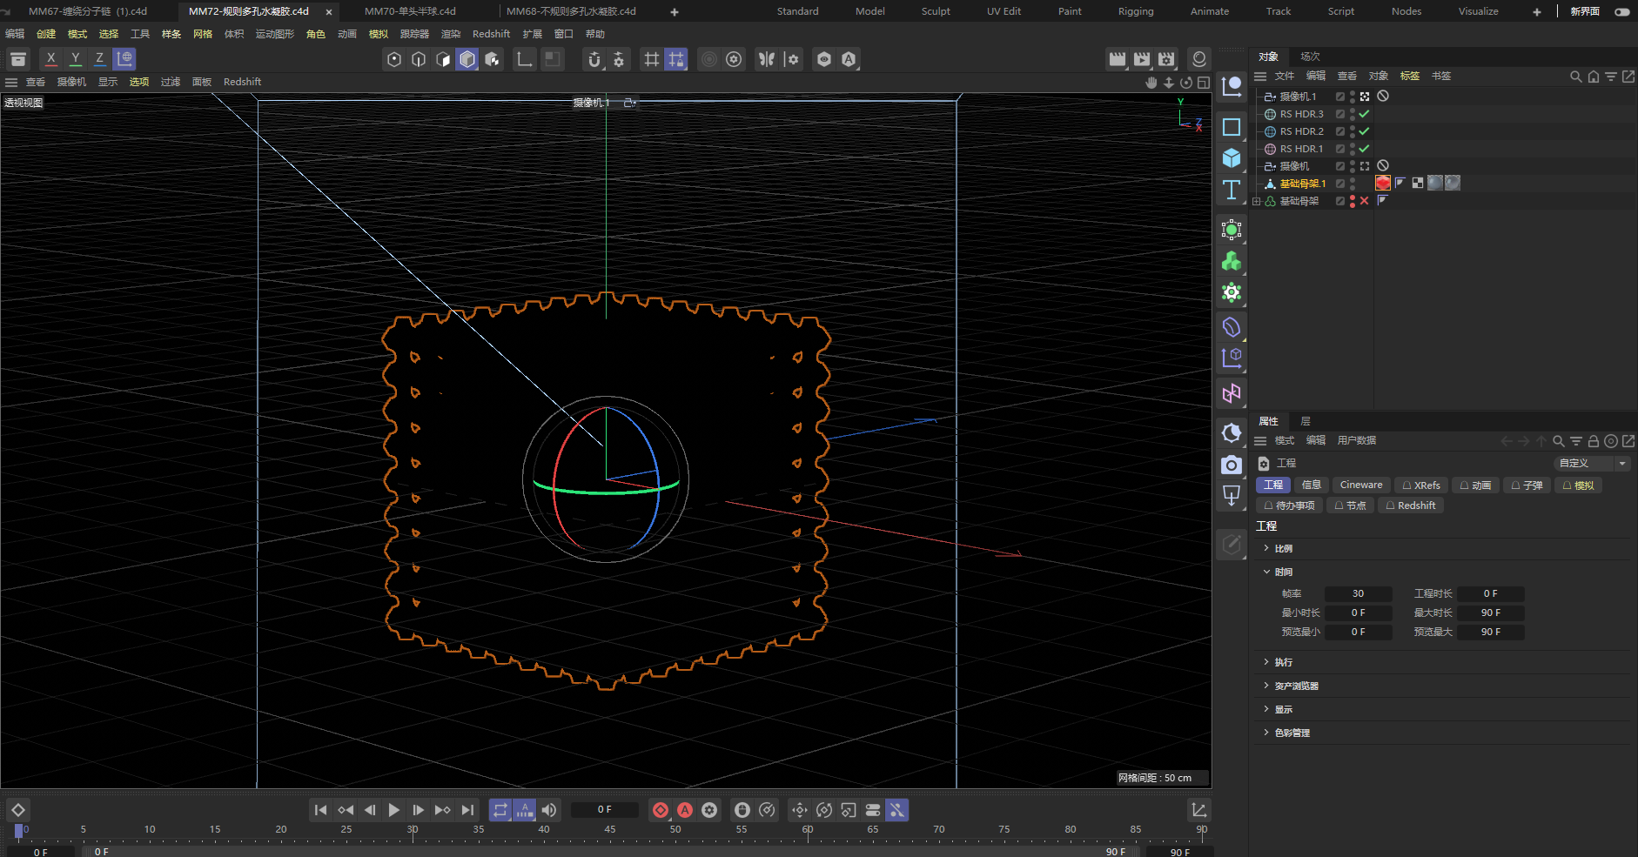The height and width of the screenshot is (857, 1638).
Task: Switch to the 场次 tab
Action: 1310,57
